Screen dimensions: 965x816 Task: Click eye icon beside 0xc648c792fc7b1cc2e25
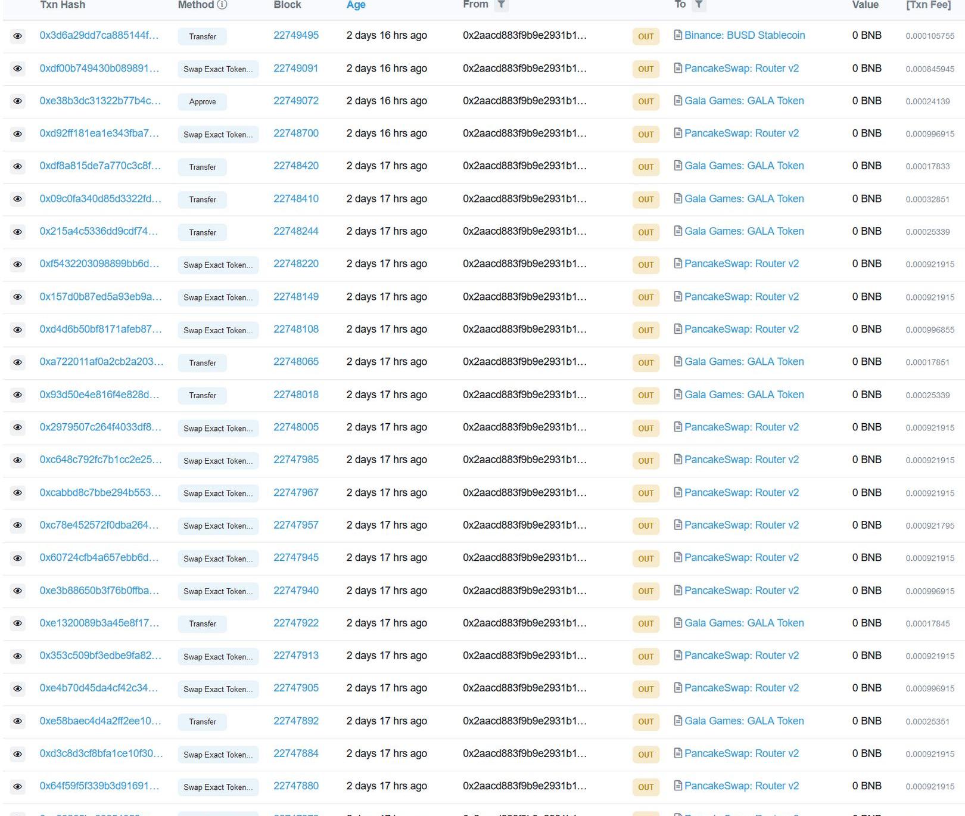pyautogui.click(x=18, y=461)
